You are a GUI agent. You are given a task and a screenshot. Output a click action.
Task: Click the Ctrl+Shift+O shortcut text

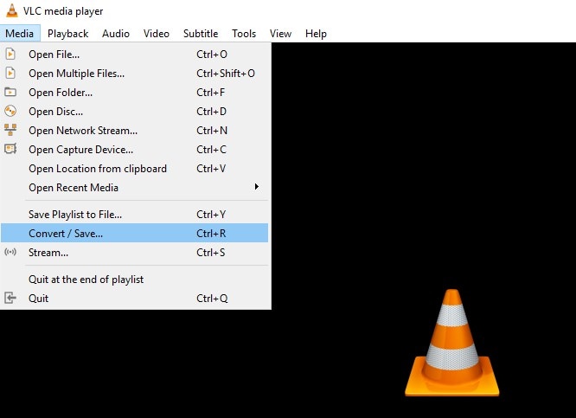point(226,74)
